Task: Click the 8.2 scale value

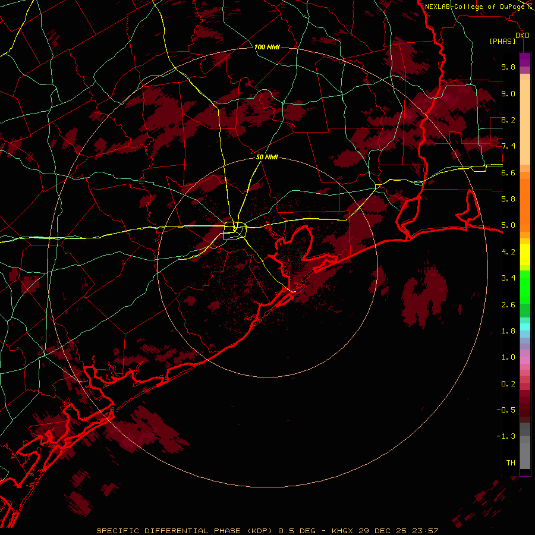Action: (508, 119)
